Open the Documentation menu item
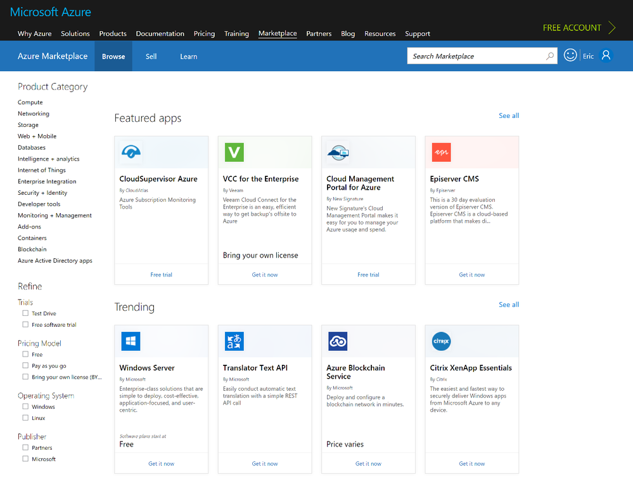Viewport: 633px width, 479px height. coord(160,34)
